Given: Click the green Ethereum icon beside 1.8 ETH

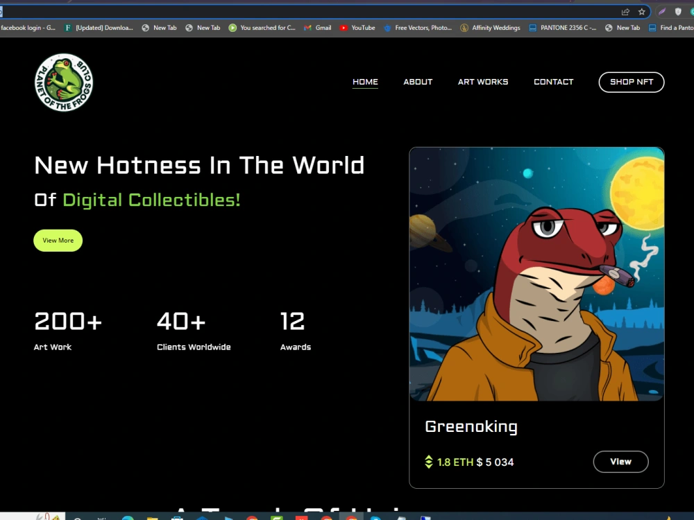Looking at the screenshot, I should (x=428, y=462).
